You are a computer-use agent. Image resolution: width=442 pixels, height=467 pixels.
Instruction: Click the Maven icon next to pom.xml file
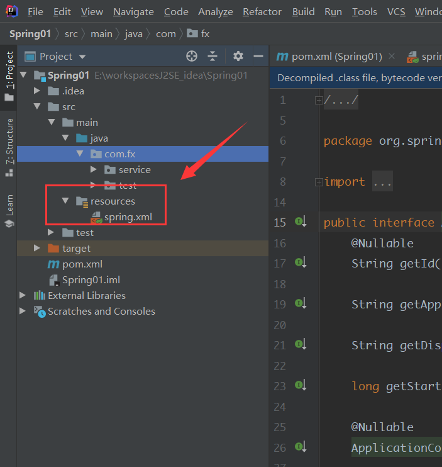coord(53,264)
